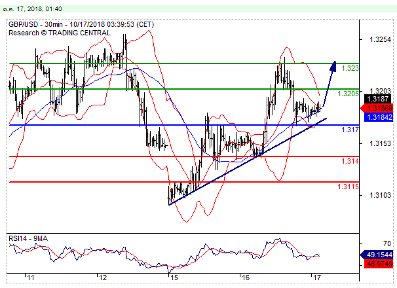The image size is (397, 288).
Task: Click the black 1.3187 price tag
Action: click(x=378, y=99)
